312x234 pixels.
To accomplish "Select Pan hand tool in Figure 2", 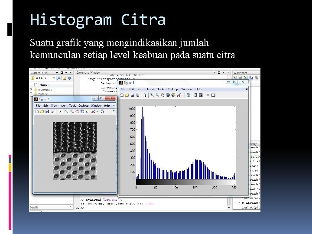I will [x=77, y=112].
